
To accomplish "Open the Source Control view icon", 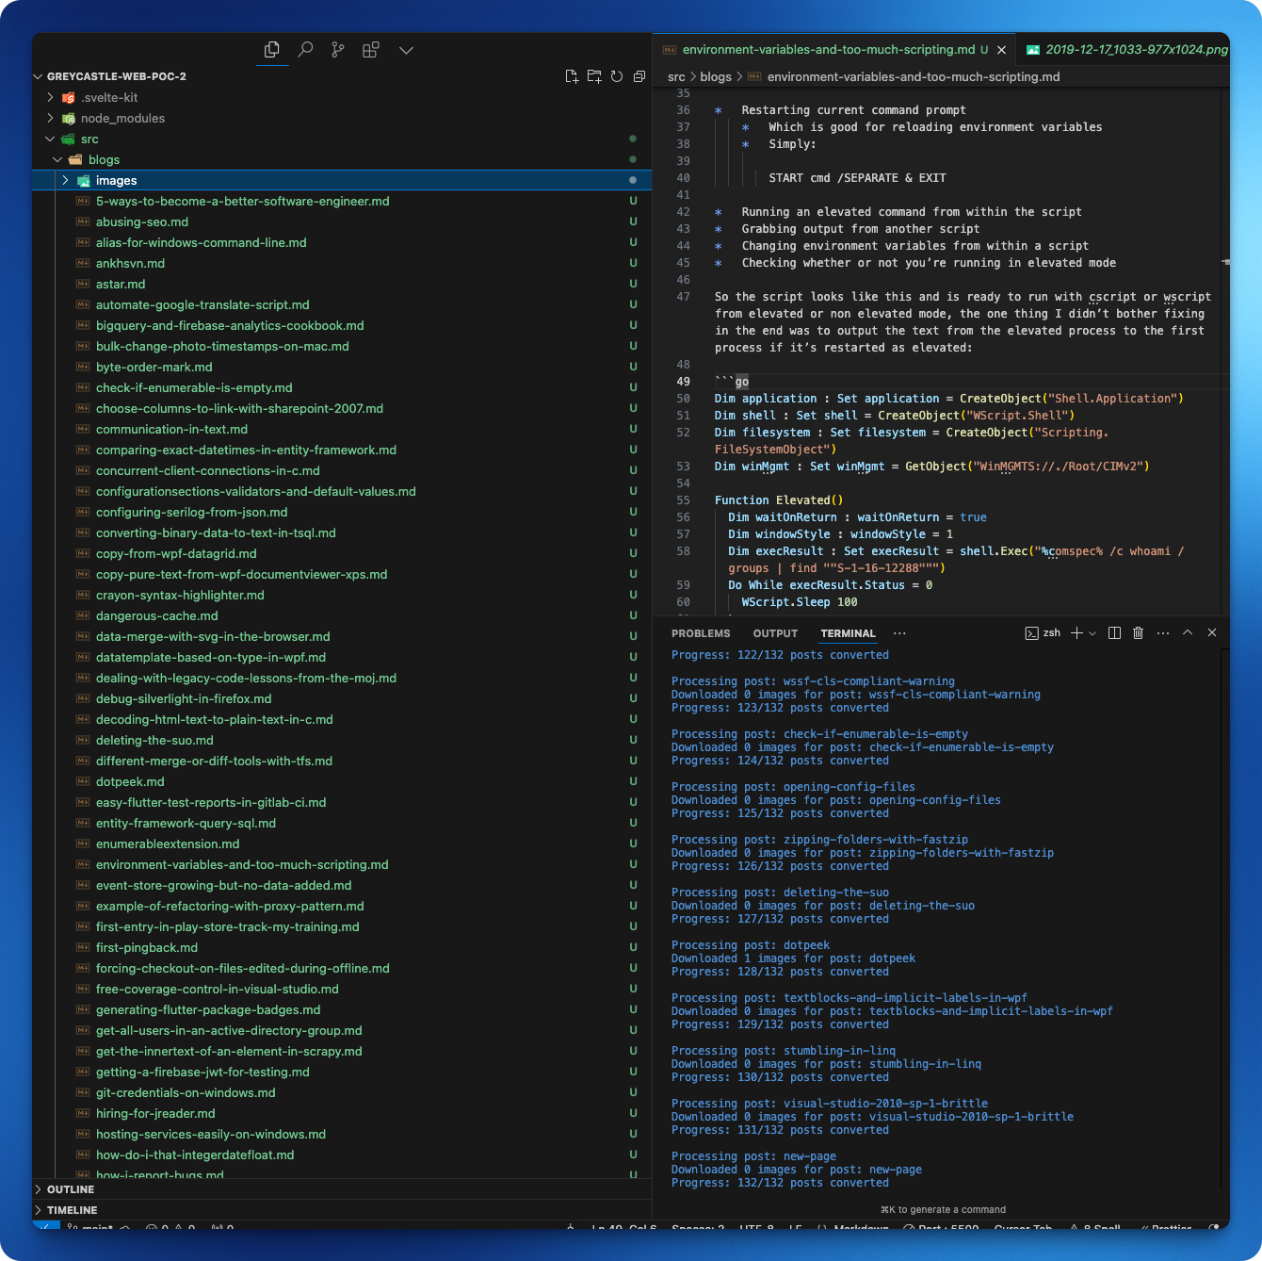I will coord(338,50).
